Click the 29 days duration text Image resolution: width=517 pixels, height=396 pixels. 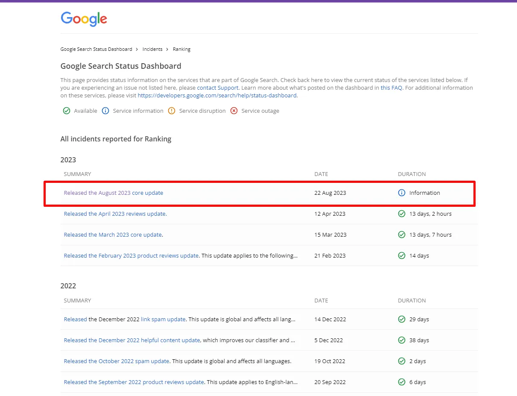pyautogui.click(x=419, y=319)
